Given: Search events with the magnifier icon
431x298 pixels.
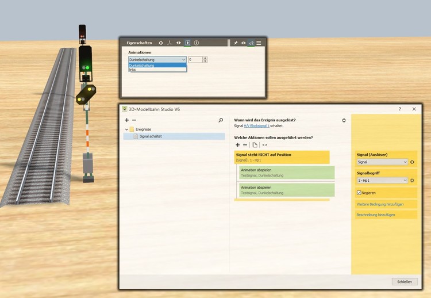Looking at the screenshot, I should (x=221, y=120).
